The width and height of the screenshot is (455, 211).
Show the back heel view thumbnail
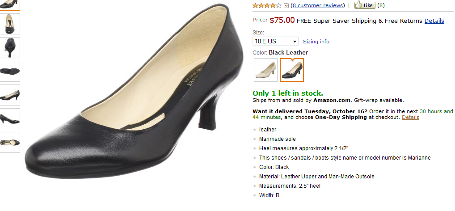(10, 47)
